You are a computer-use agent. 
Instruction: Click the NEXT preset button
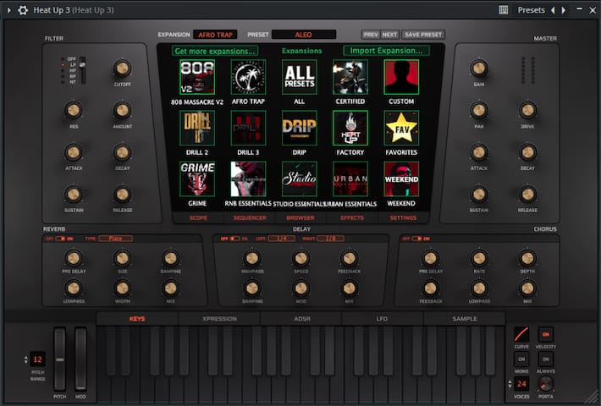point(390,35)
